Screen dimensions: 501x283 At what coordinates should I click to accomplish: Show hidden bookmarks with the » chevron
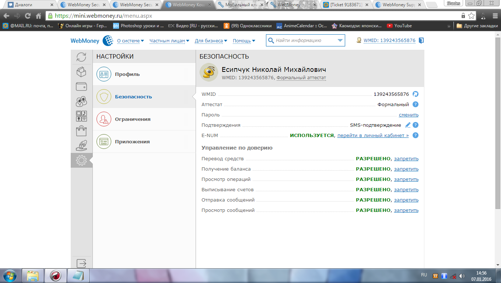coord(449,26)
